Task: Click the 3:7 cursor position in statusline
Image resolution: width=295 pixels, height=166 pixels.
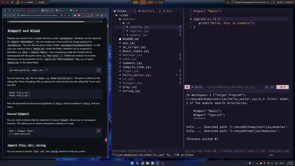Action: [283, 87]
